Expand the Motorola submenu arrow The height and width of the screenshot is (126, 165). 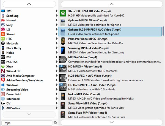tap(57, 43)
